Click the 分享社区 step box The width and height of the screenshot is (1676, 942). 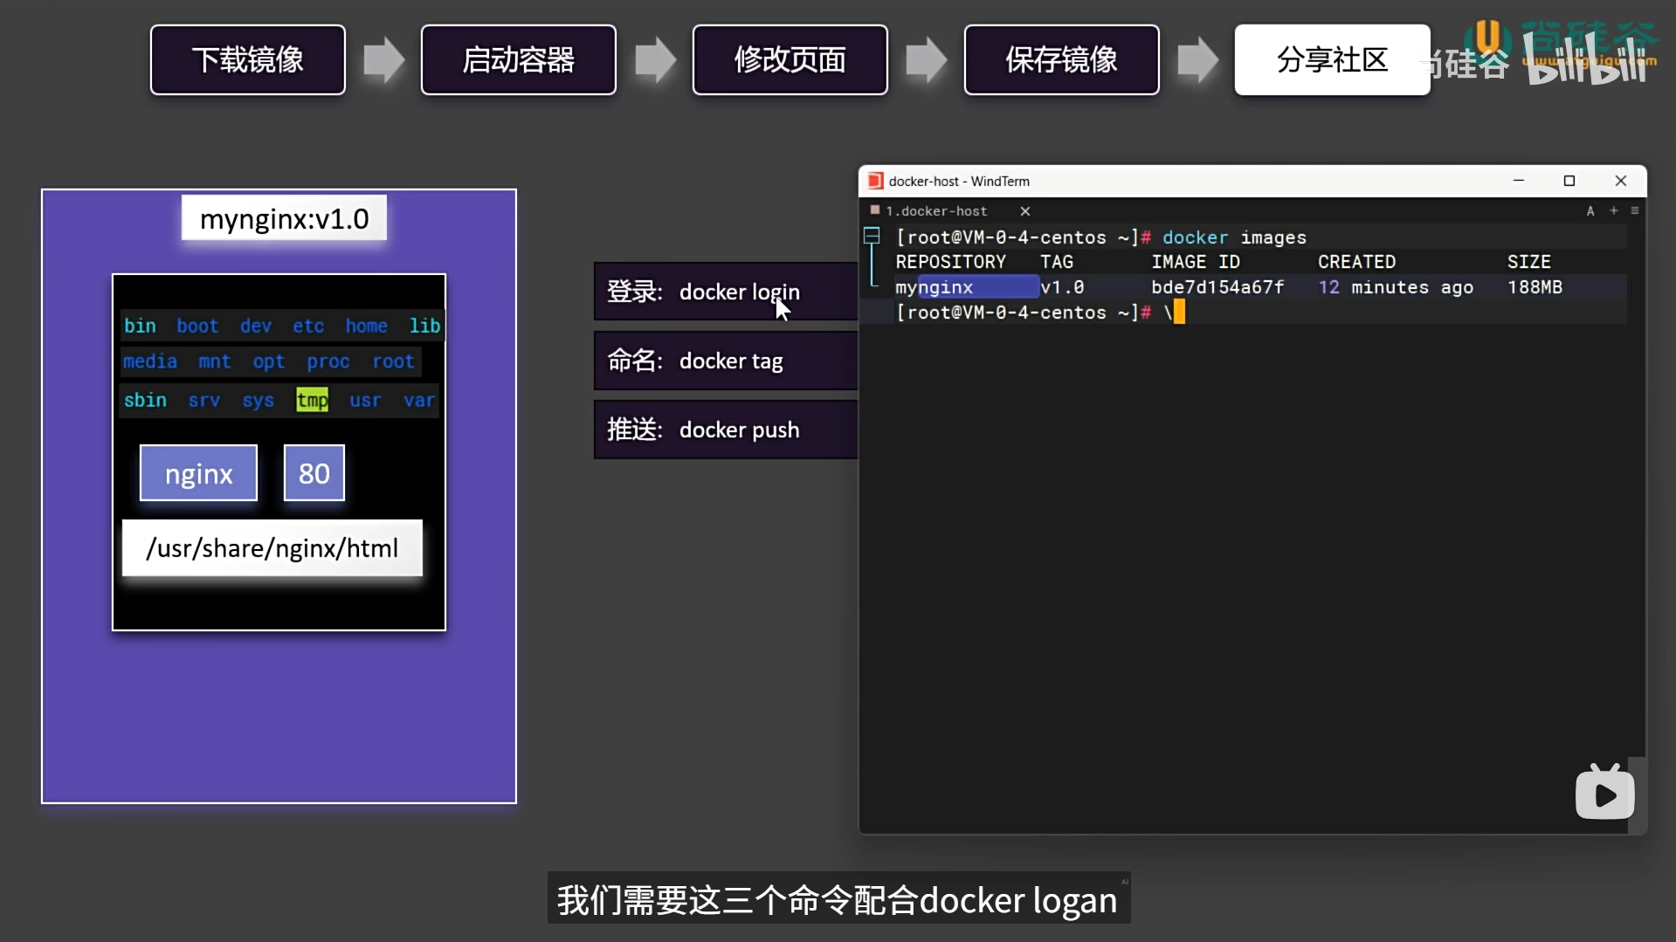[x=1331, y=59]
